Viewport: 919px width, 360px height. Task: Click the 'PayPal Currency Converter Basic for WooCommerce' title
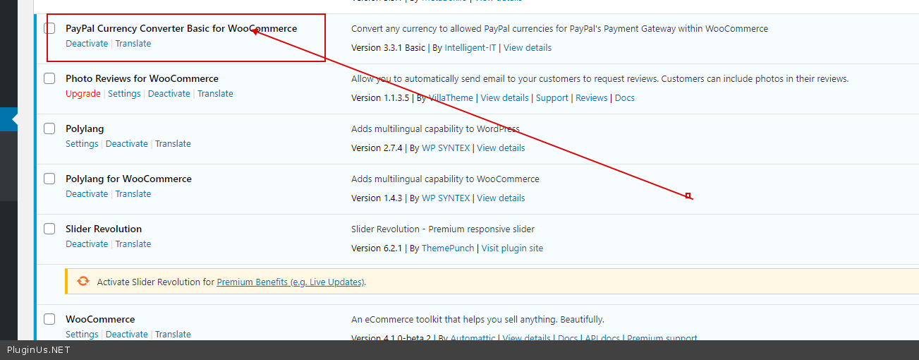click(x=181, y=29)
